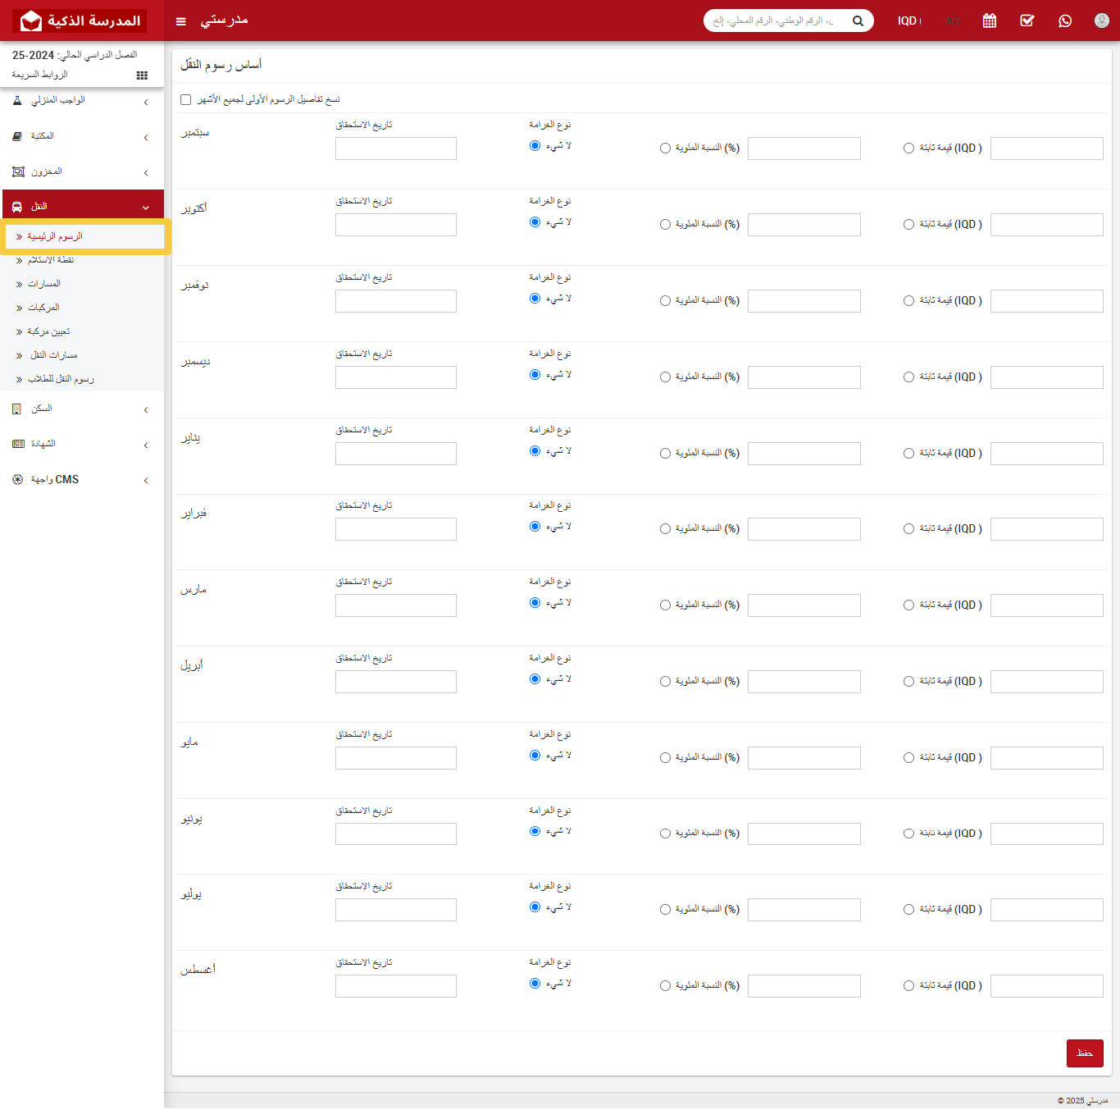Click the smart school logo
This screenshot has width=1120, height=1110.
pos(80,21)
